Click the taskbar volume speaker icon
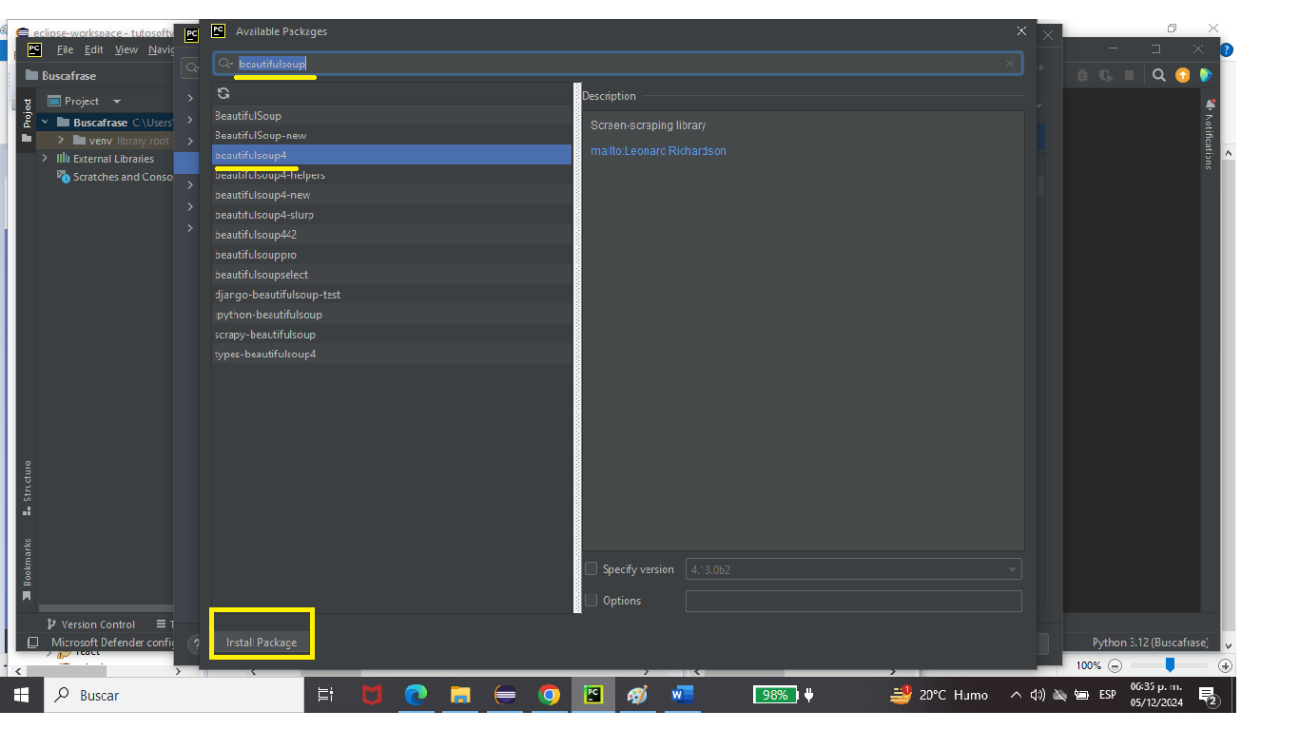This screenshot has width=1299, height=730. [1037, 695]
